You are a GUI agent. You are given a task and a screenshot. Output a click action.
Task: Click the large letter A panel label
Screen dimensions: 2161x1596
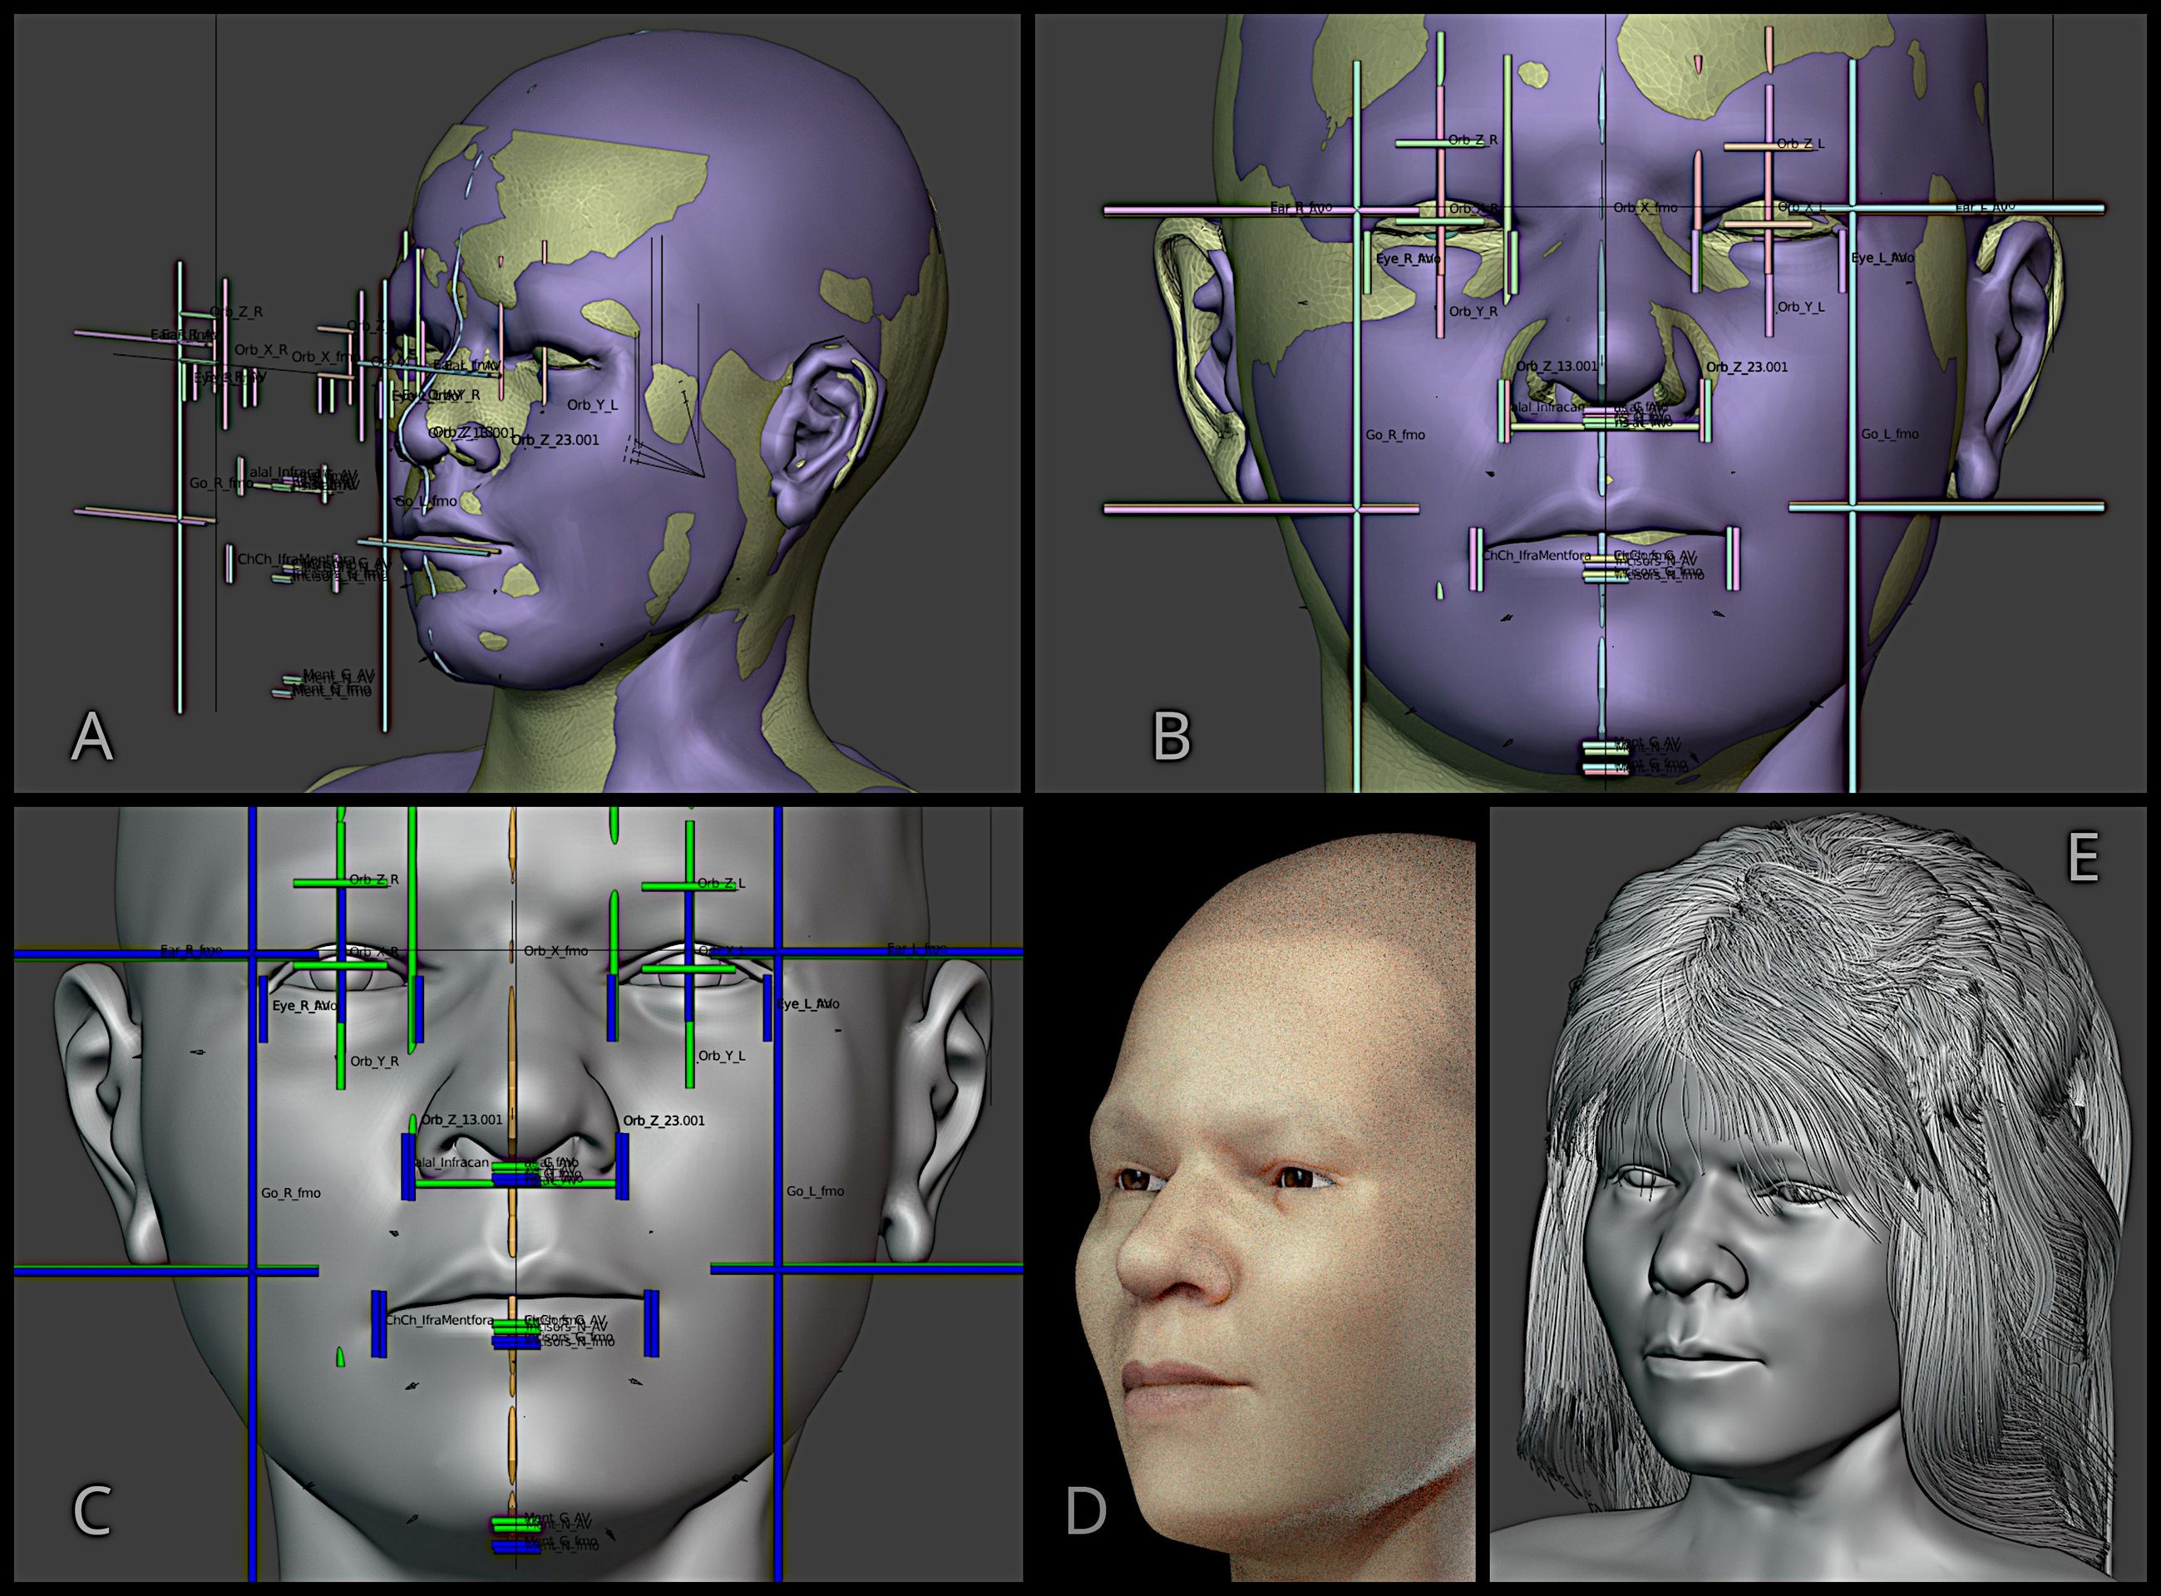(x=91, y=736)
